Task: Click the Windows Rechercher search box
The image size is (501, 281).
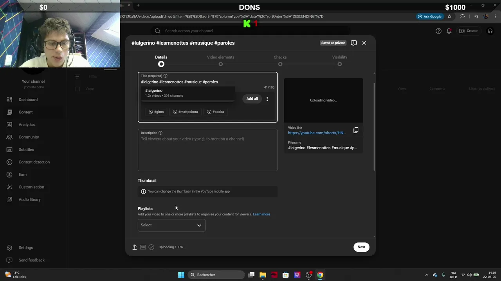Action: 216,275
